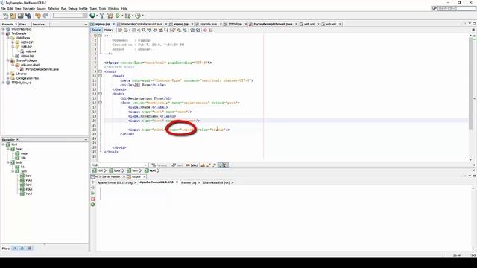The width and height of the screenshot is (477, 268).
Task: Click the Redo toolbar icon
Action: (45, 16)
